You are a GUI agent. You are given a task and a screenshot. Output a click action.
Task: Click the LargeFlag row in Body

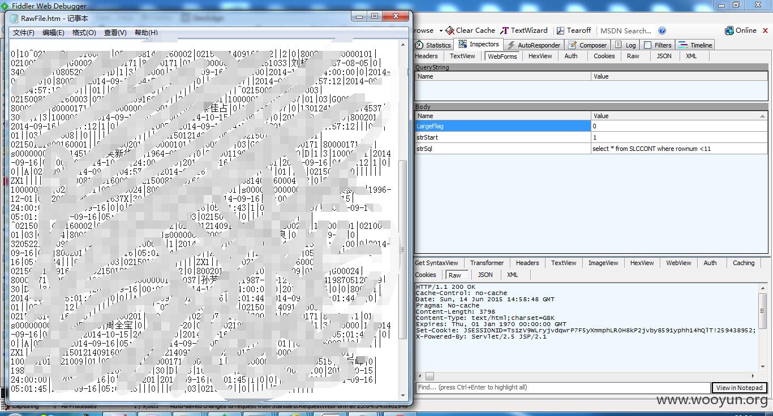click(591, 126)
